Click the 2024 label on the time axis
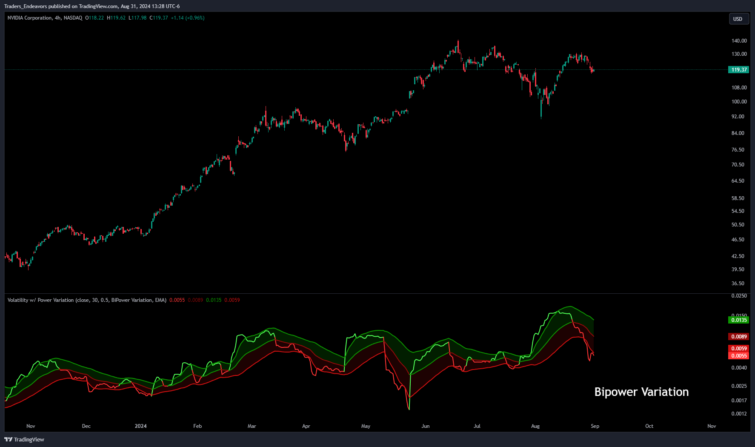Screen dimensions: 755x447 [x=140, y=426]
